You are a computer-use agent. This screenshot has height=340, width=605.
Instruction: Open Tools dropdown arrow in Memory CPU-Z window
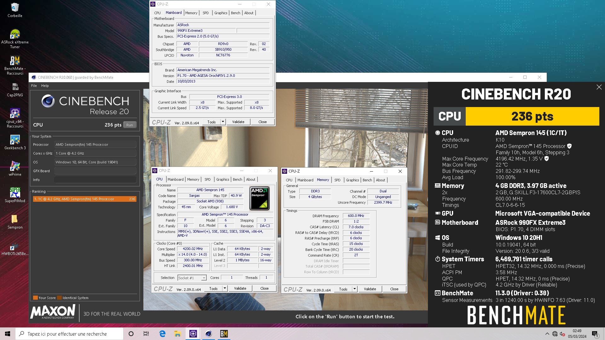point(354,289)
